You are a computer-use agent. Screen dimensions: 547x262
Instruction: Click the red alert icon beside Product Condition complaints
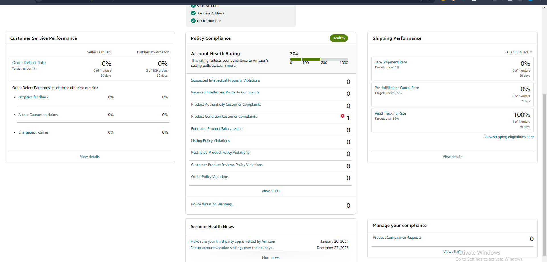(x=342, y=116)
